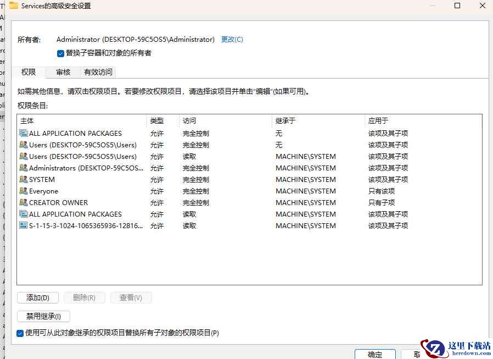Click the 添加(D) button

pos(38,297)
